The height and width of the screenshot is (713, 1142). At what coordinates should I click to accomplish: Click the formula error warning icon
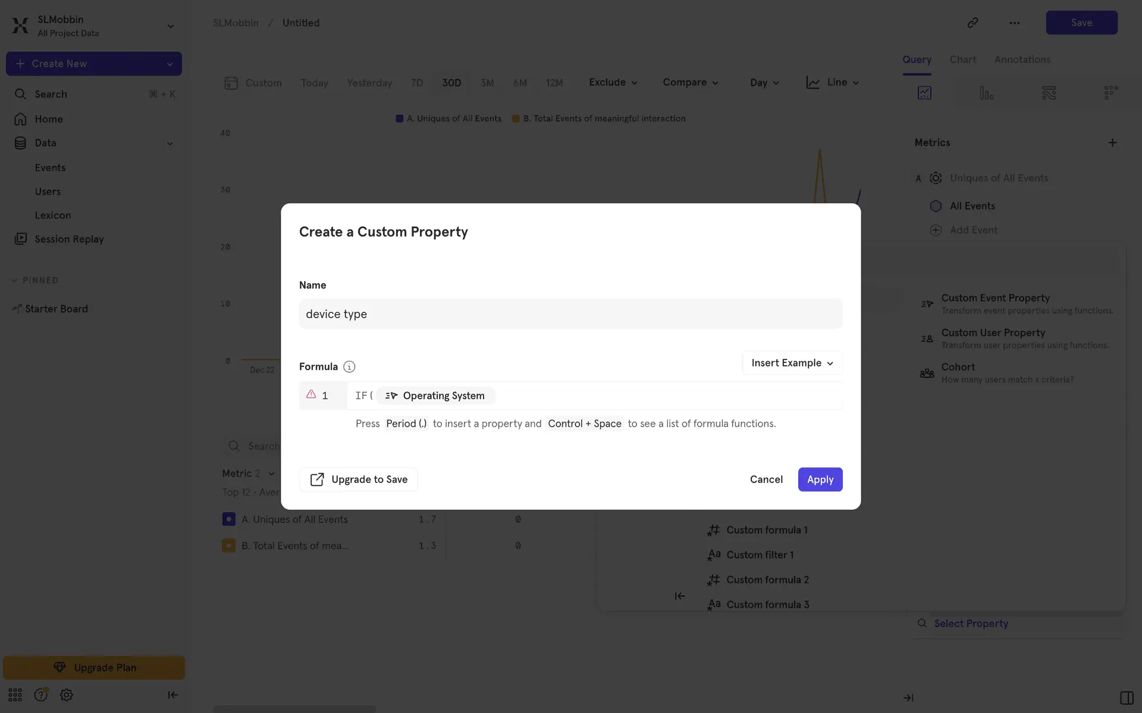coord(311,395)
